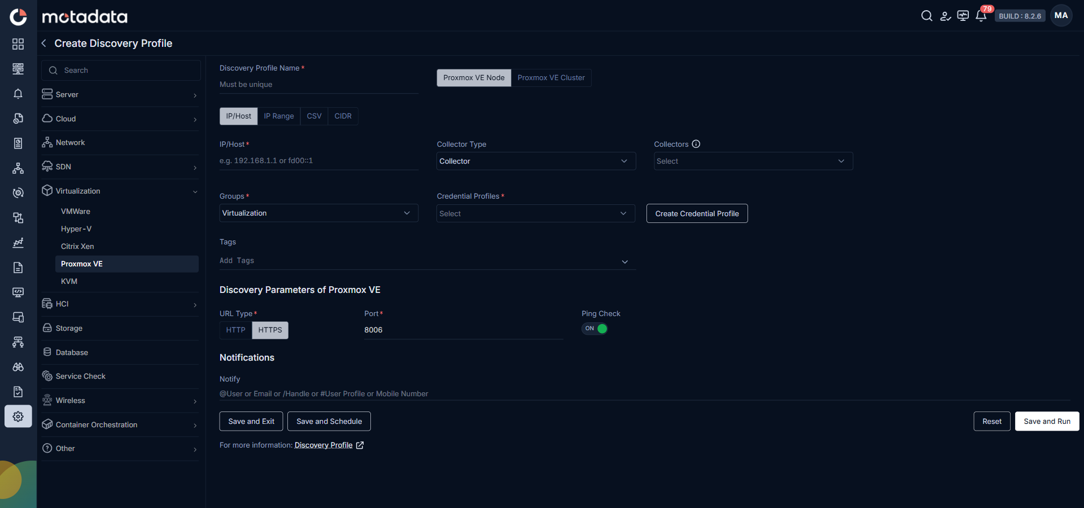Open the settings gear icon in left rail

[18, 417]
